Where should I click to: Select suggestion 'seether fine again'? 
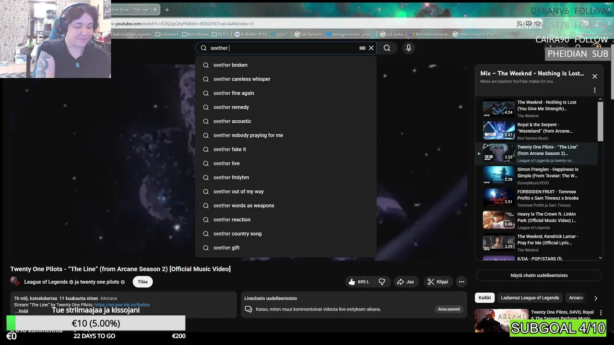[x=286, y=93]
